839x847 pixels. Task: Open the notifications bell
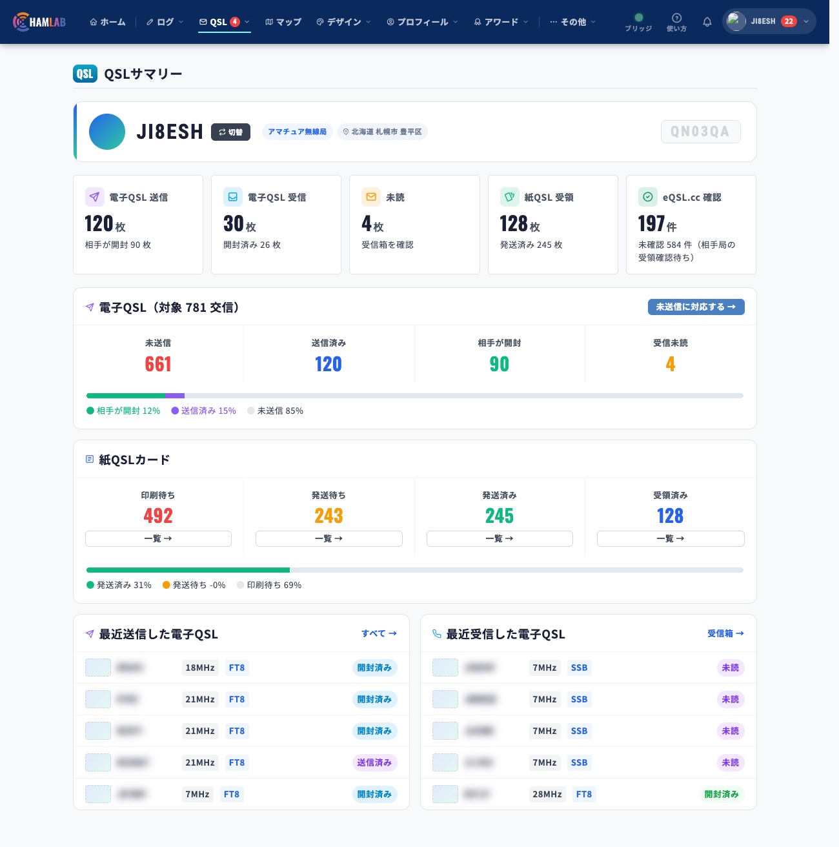pyautogui.click(x=707, y=22)
